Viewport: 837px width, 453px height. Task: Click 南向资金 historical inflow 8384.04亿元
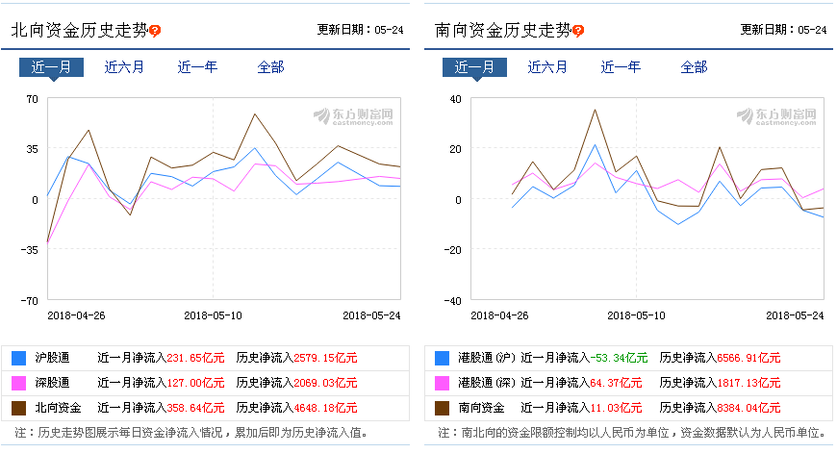748,408
